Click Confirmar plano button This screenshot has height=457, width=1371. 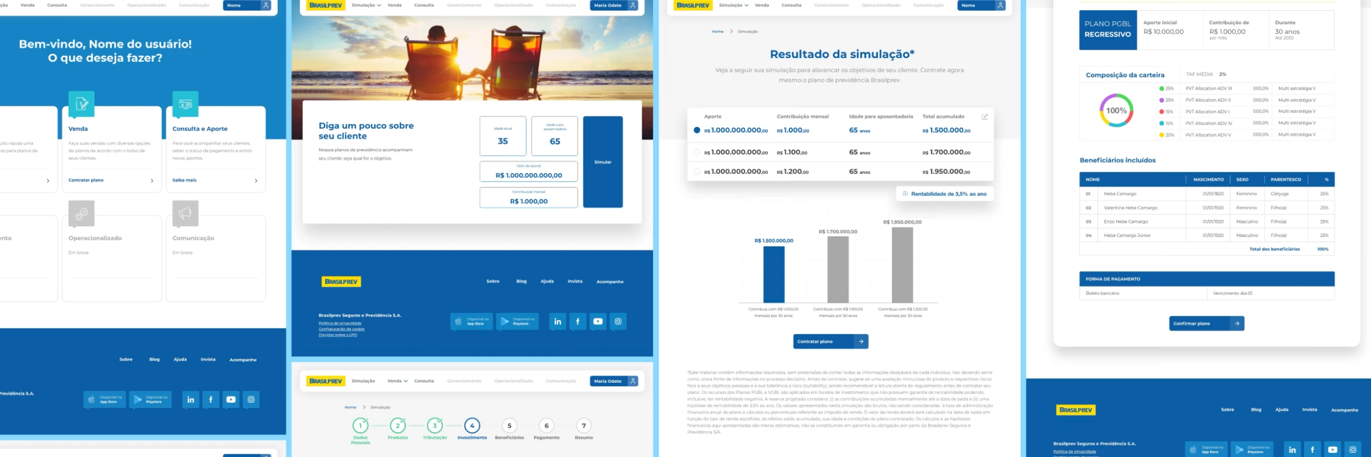coord(1206,323)
